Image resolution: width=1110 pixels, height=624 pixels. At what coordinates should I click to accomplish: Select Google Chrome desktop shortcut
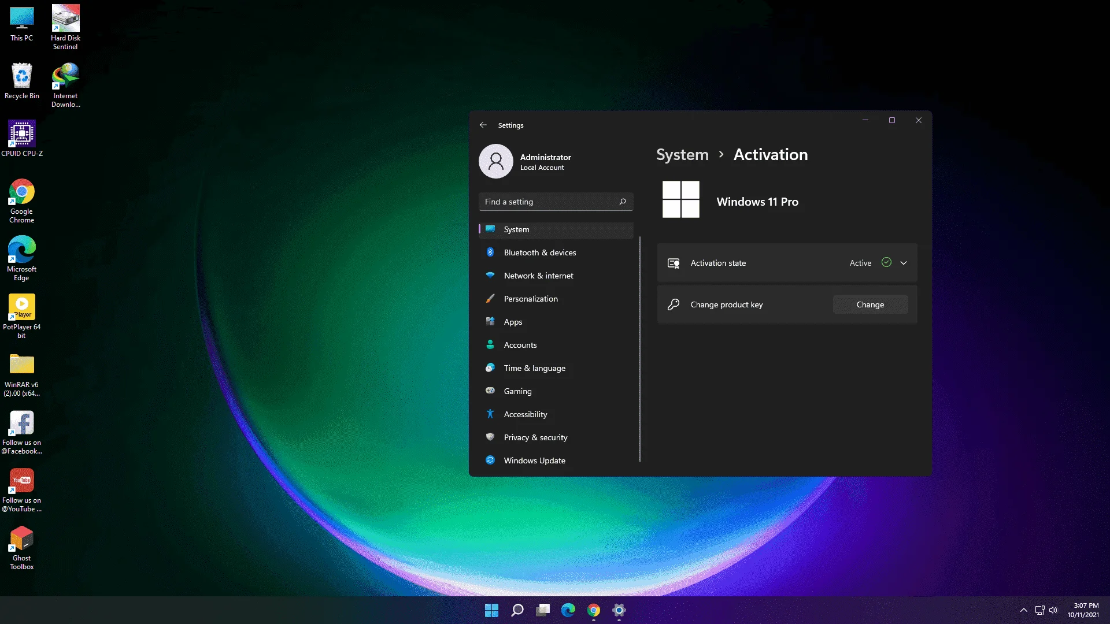pos(21,201)
